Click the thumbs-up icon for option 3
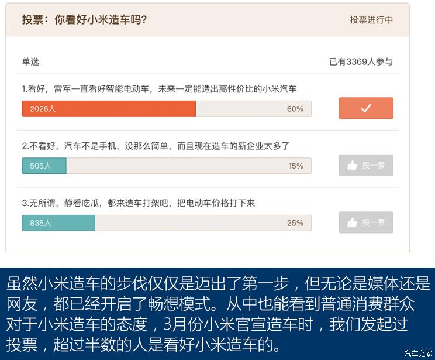This screenshot has width=435, height=360. coord(352,222)
